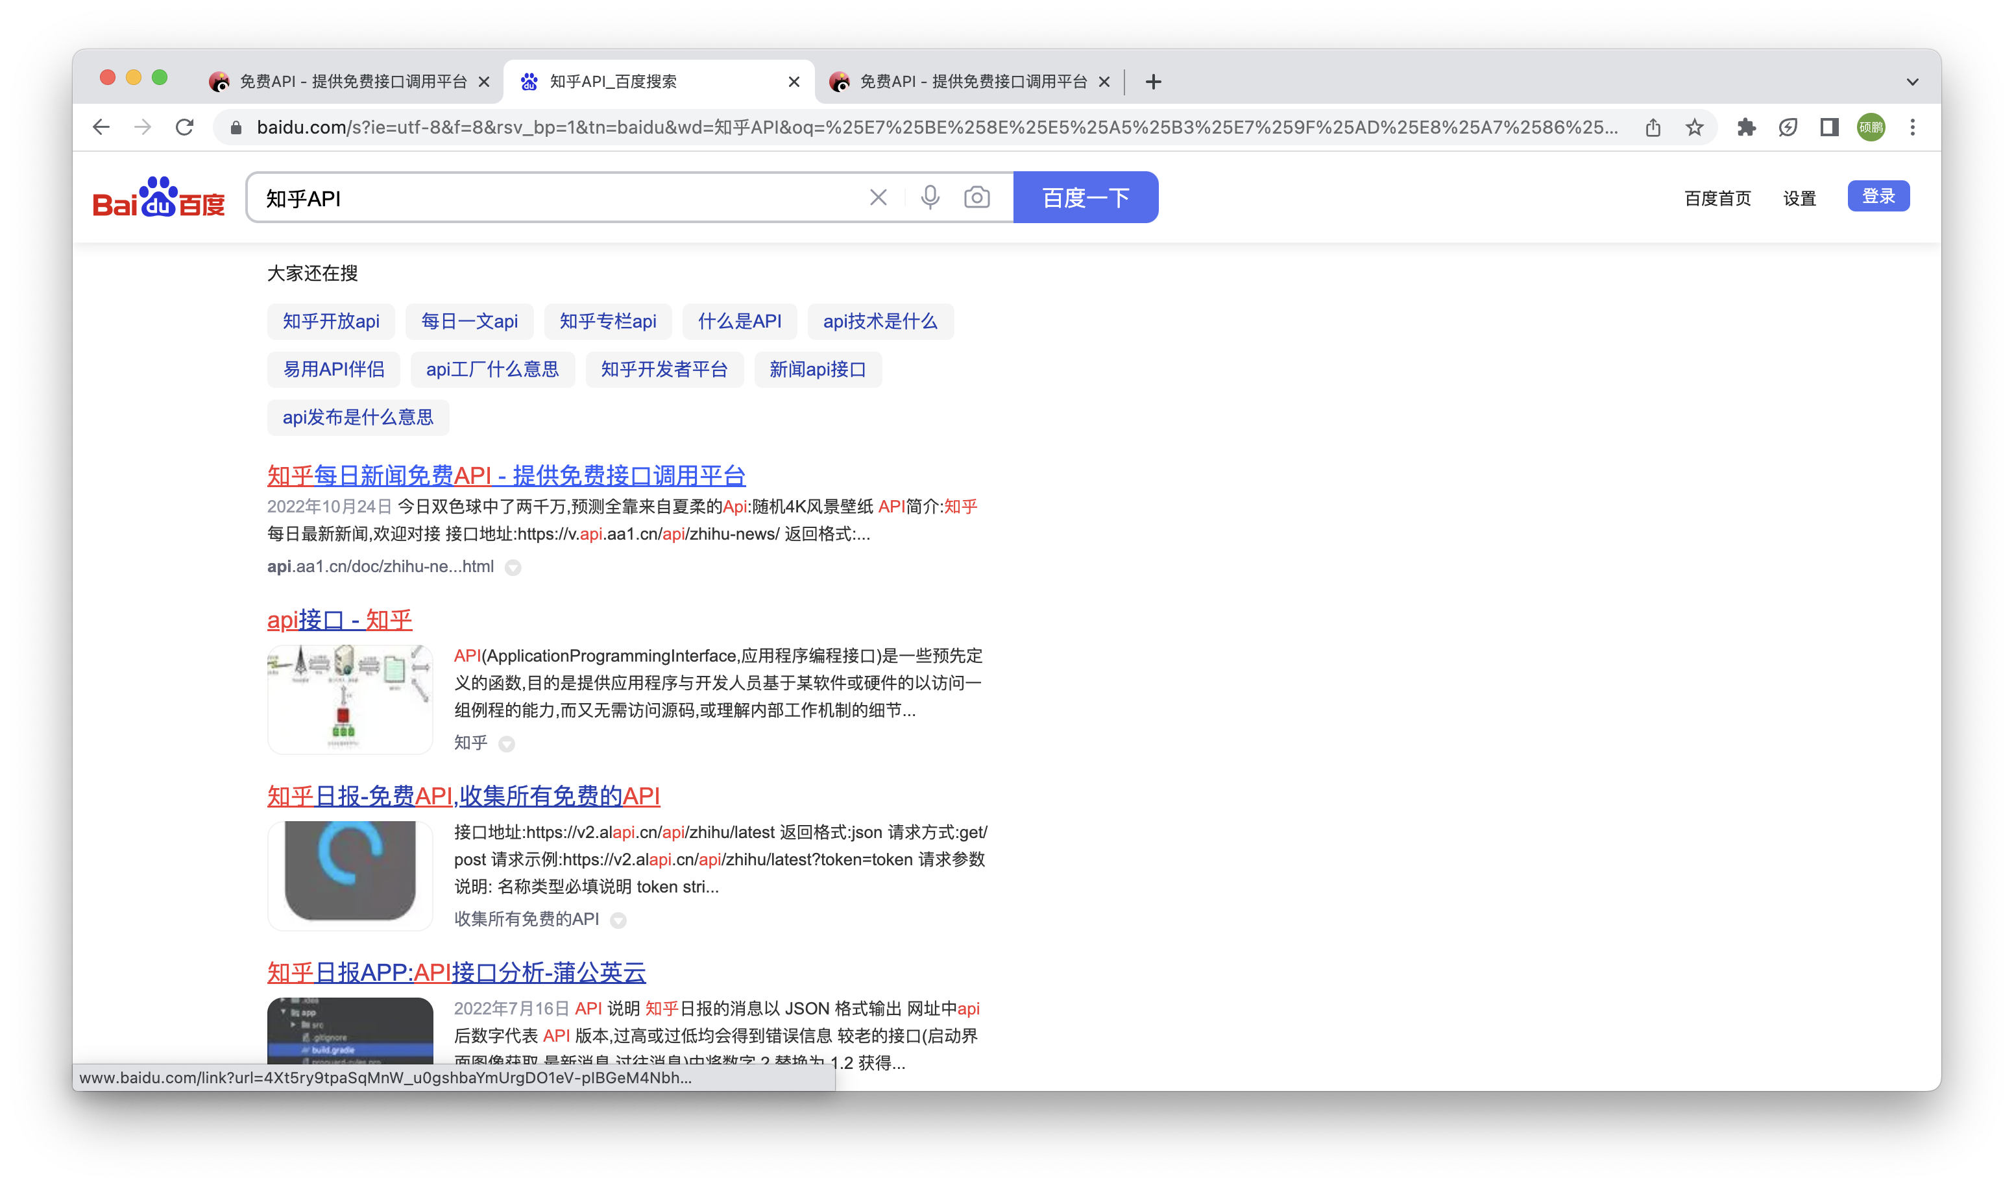Click the 收集所有免费的API source label
Image resolution: width=2014 pixels, height=1187 pixels.
coord(526,919)
